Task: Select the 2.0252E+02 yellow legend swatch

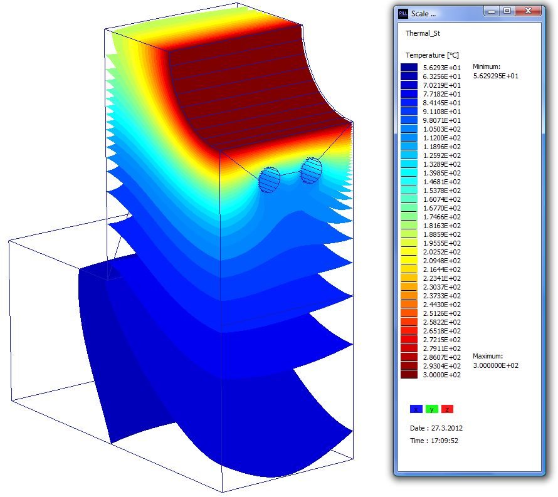Action: (409, 252)
